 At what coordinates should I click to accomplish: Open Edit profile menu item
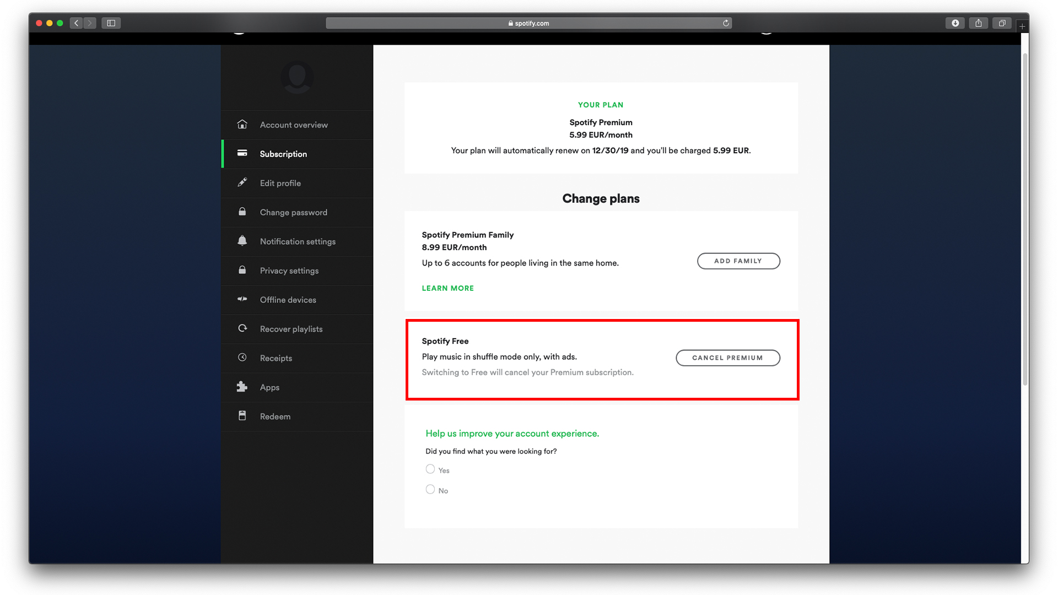[298, 183]
